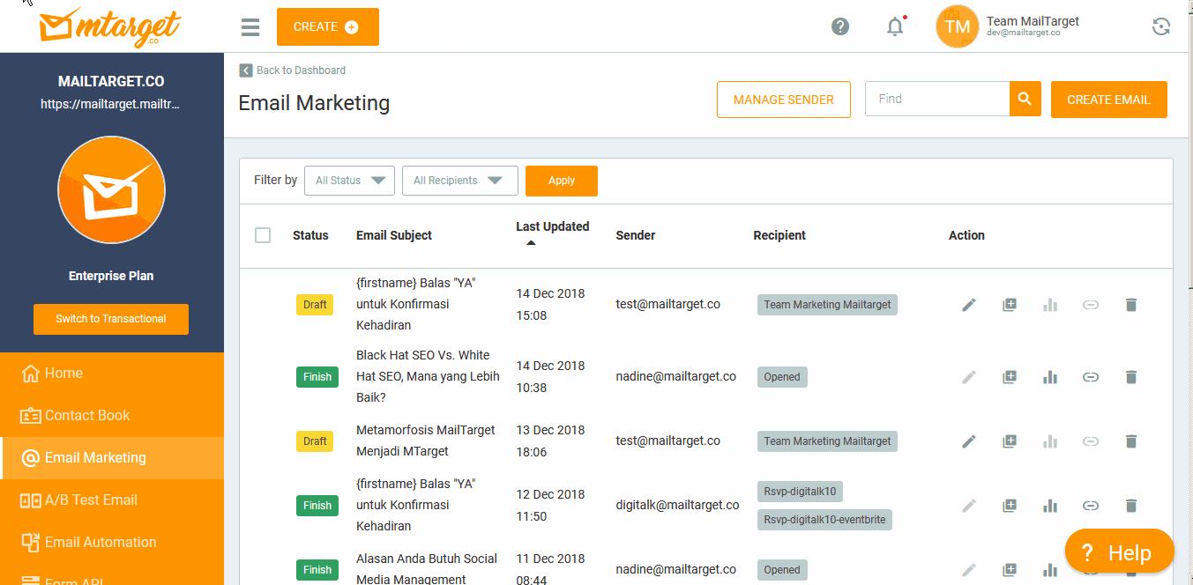The height and width of the screenshot is (585, 1193).
Task: View statistics for Black Hat SEO email
Action: 1050,377
